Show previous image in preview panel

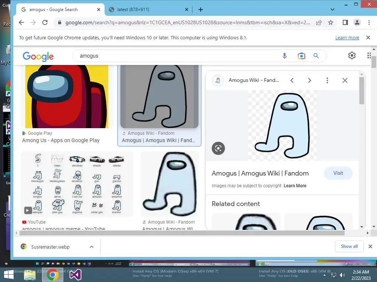[x=292, y=80]
